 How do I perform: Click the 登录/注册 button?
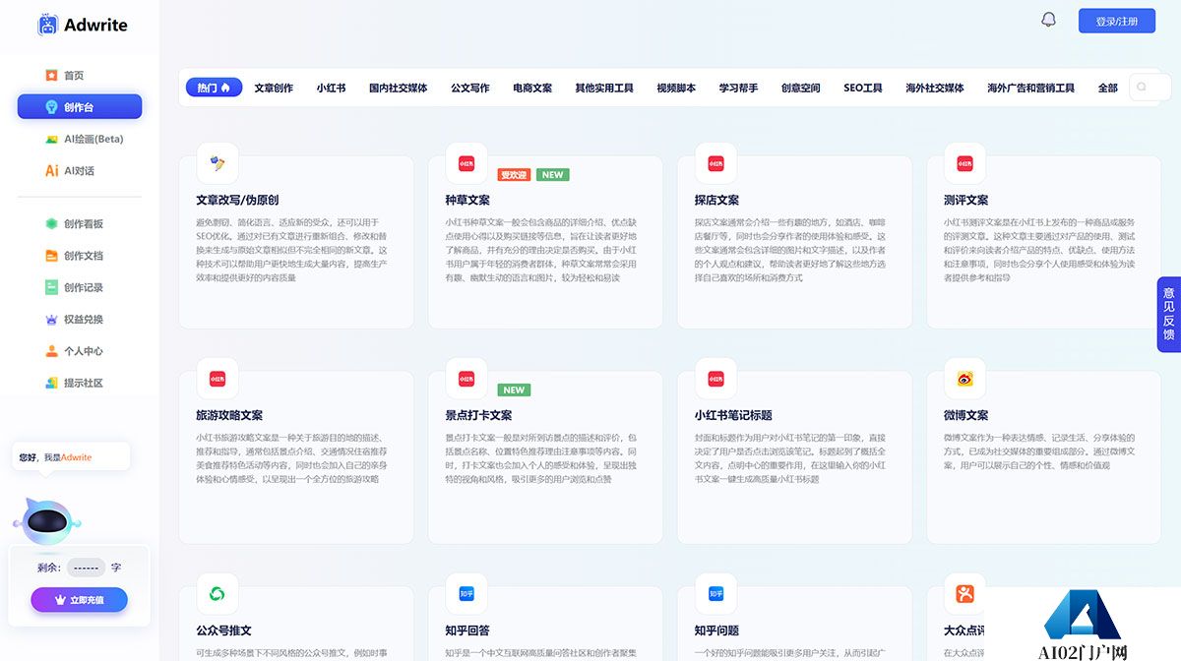tap(1117, 21)
